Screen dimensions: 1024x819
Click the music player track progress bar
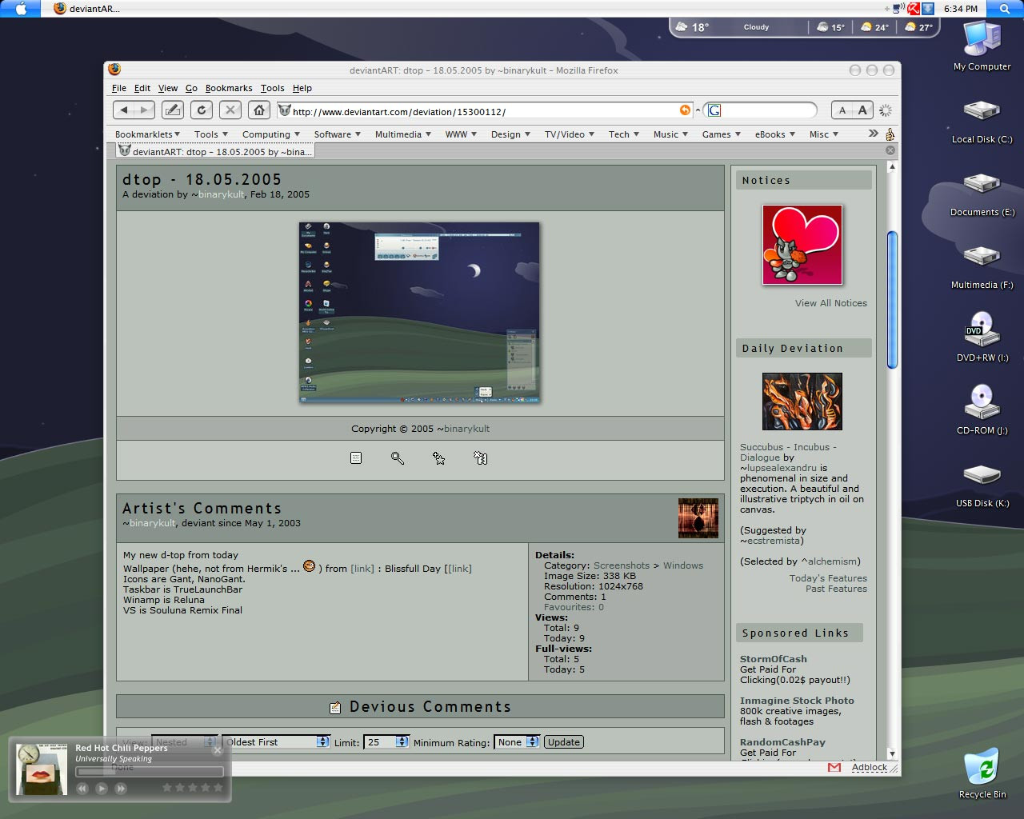coord(150,772)
